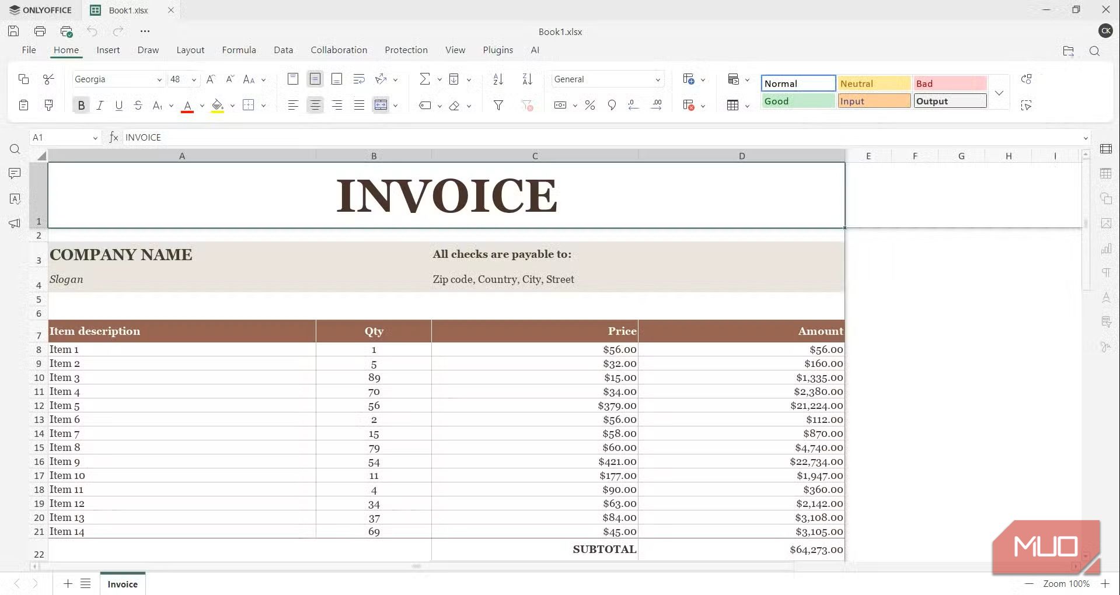This screenshot has width=1120, height=595.
Task: Apply the Good cell style
Action: [x=798, y=101]
